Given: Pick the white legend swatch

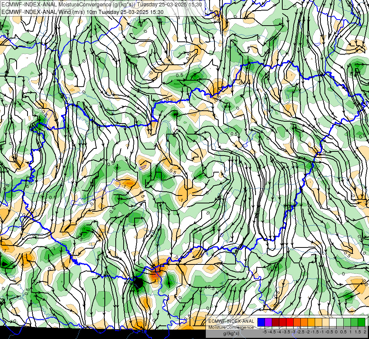Looking at the screenshot, I should click(x=333, y=322).
